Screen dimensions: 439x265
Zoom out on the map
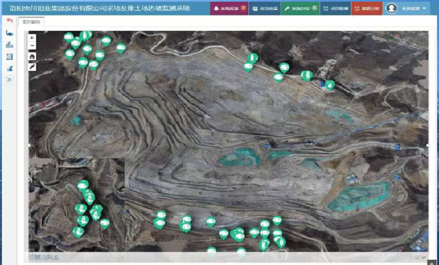(32, 45)
